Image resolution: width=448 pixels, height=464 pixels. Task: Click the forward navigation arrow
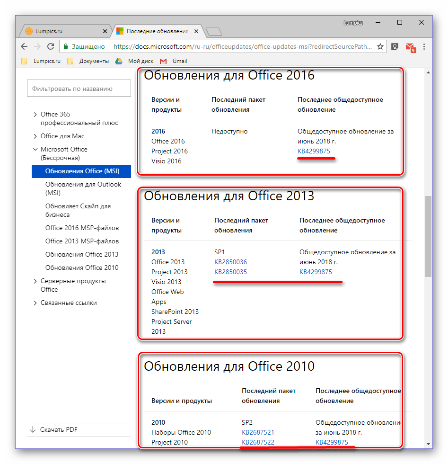(x=37, y=46)
